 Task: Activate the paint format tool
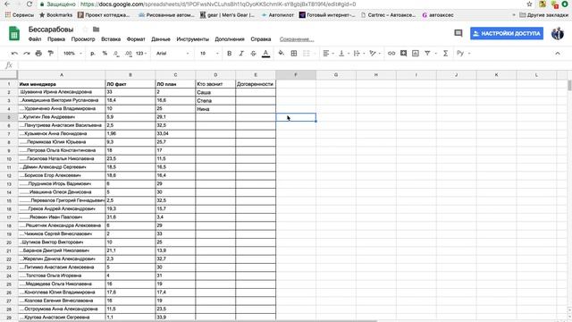pyautogui.click(x=51, y=54)
